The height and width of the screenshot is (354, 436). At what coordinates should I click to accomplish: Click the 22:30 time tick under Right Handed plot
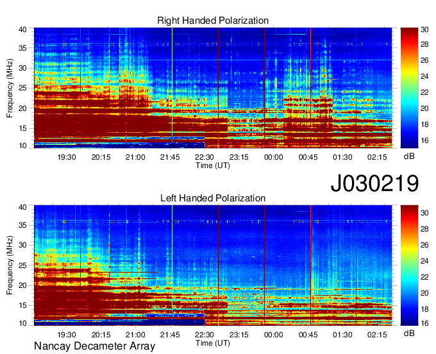[205, 157]
